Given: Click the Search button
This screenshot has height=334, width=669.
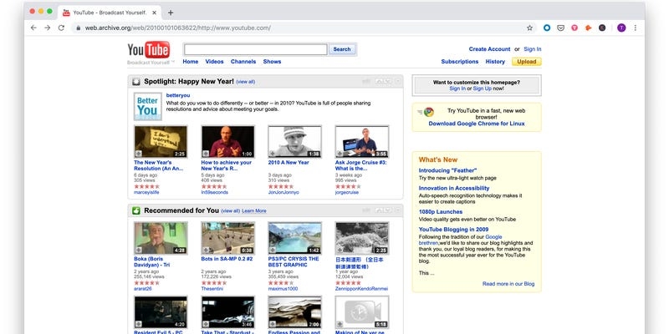Looking at the screenshot, I should (342, 49).
